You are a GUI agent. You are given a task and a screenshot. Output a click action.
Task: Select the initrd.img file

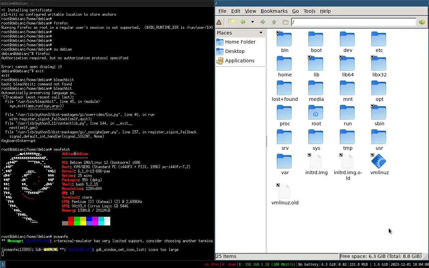(x=316, y=161)
